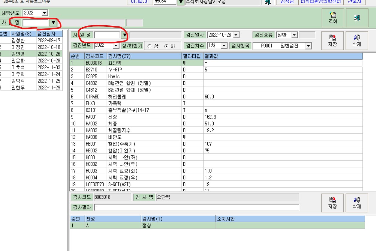Click the lower 저장 button beside 검사결과

(x=333, y=203)
